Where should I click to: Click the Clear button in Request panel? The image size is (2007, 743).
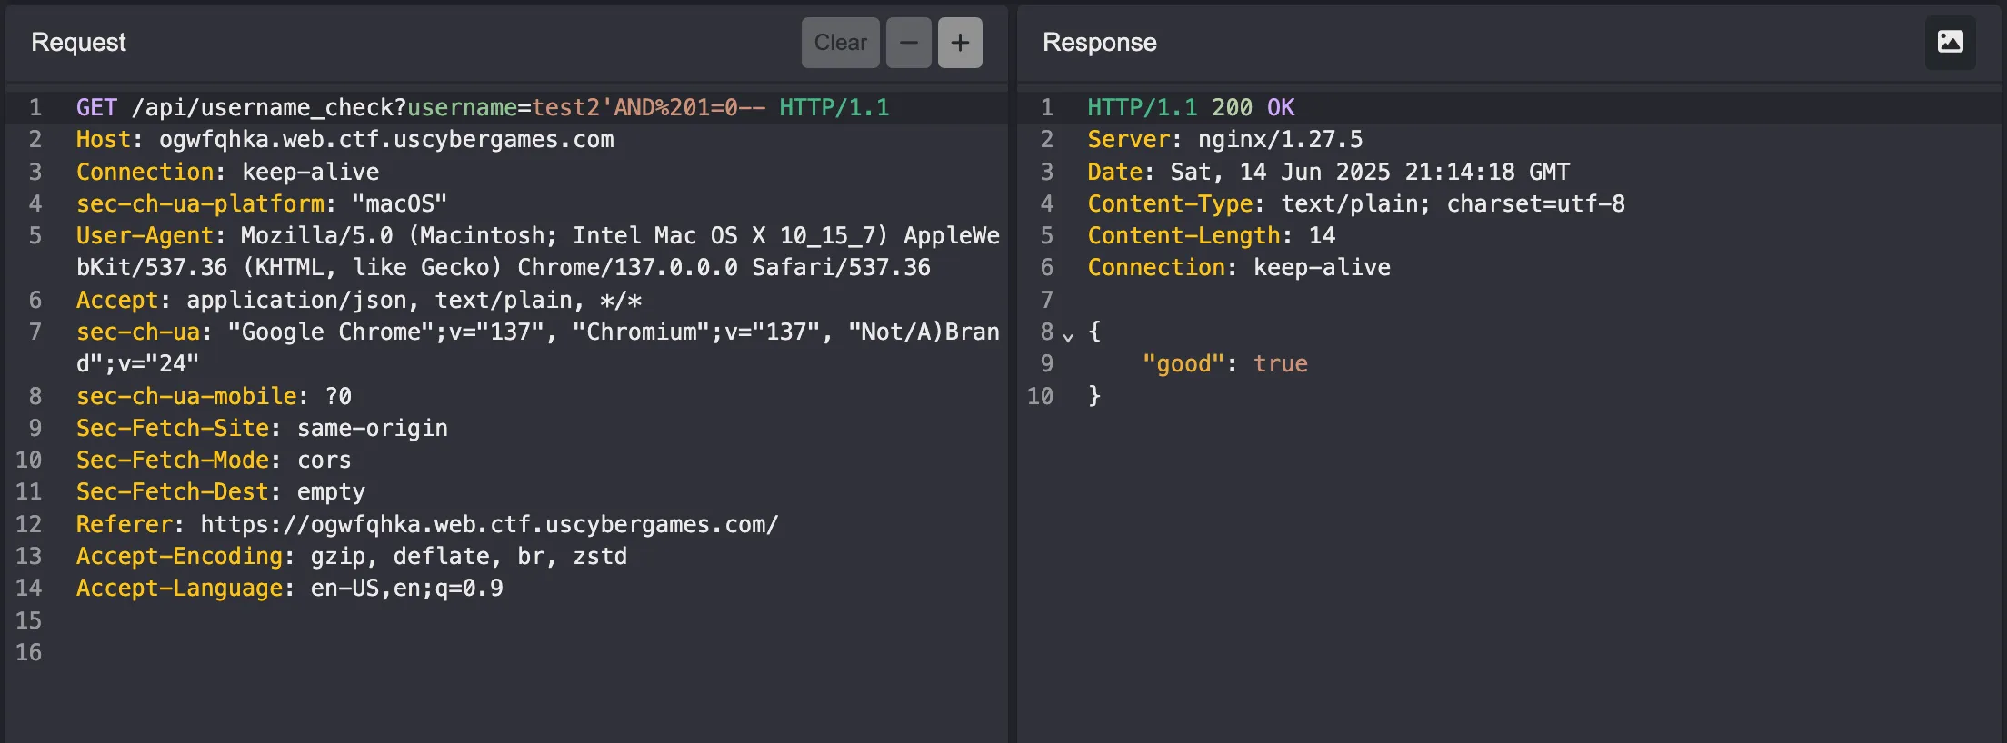pyautogui.click(x=840, y=43)
